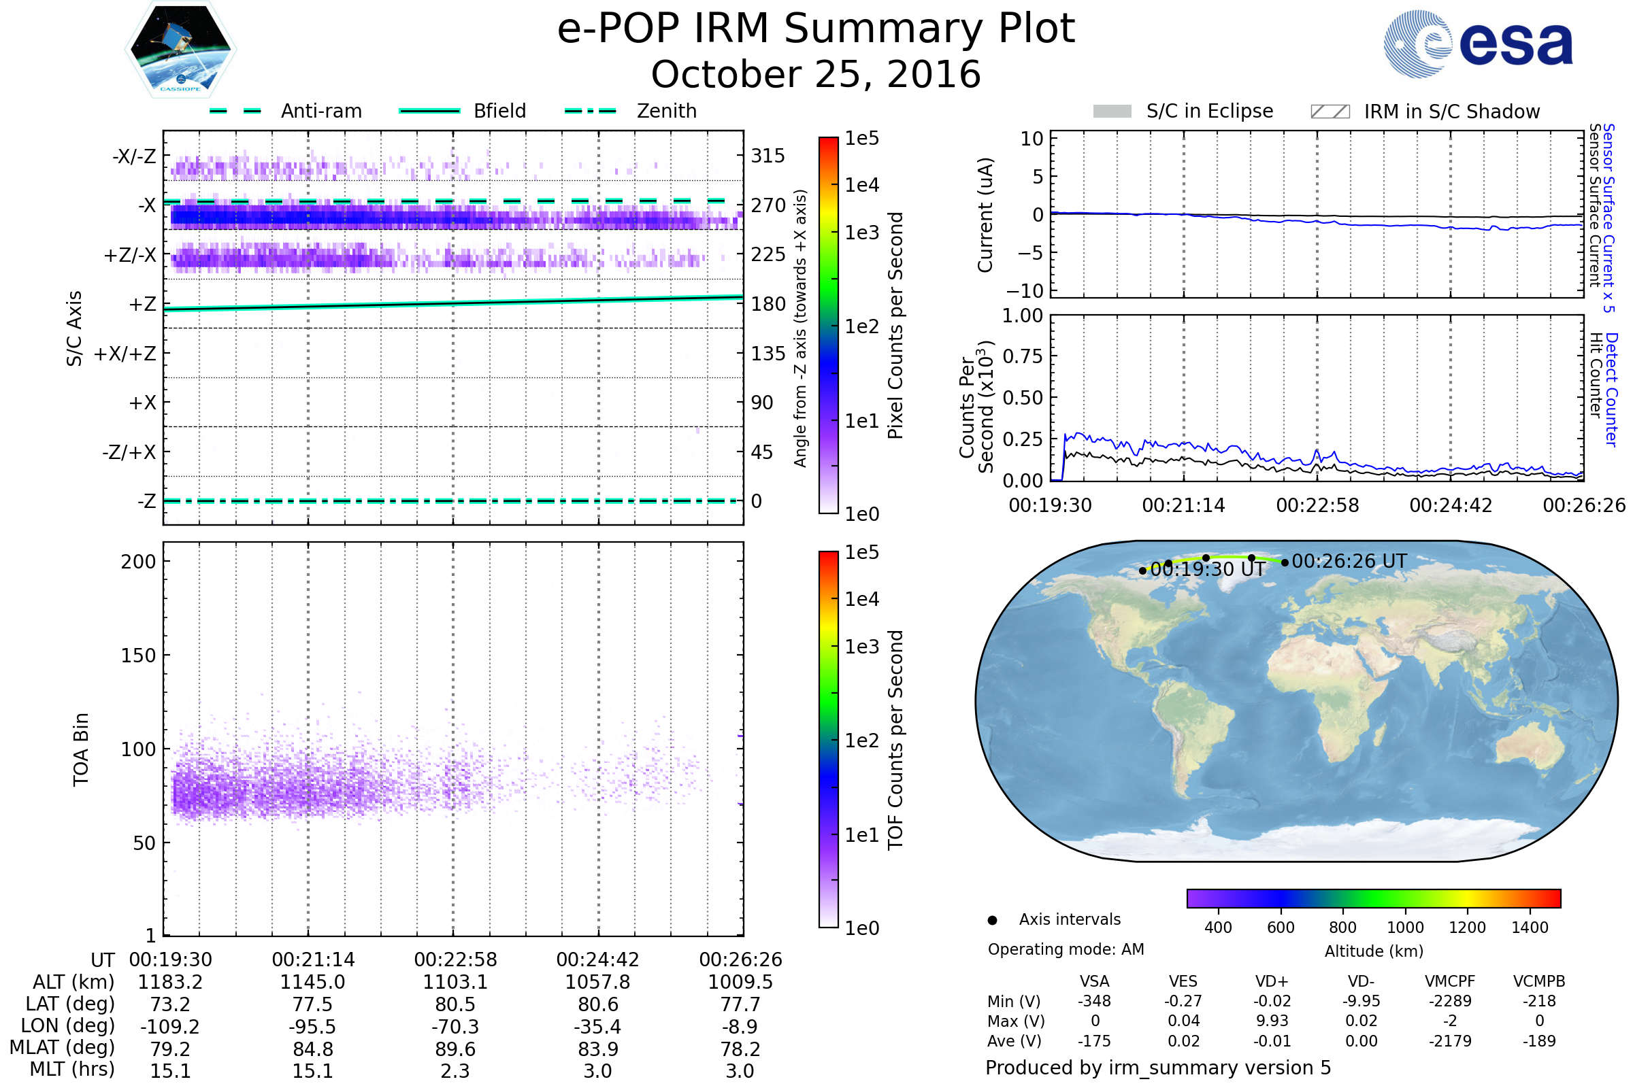
Task: Click the 00:19:30 UT map track start point
Action: pos(1143,571)
